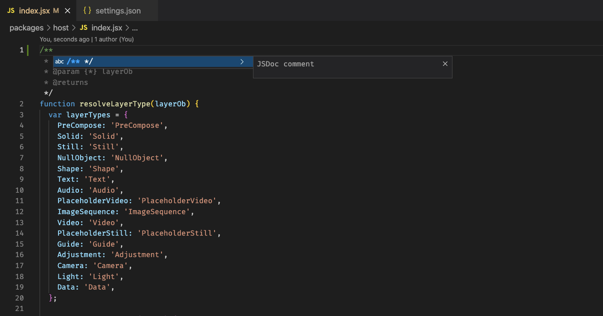This screenshot has height=316, width=603.
Task: Click the 'PreCompose' string on line 4
Action: [x=136, y=125]
